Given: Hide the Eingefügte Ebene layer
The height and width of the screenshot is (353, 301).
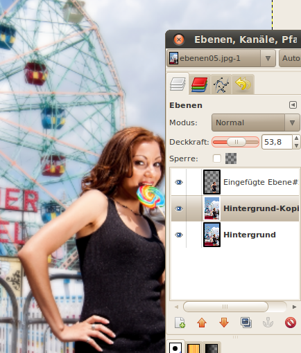Looking at the screenshot, I should click(x=178, y=182).
